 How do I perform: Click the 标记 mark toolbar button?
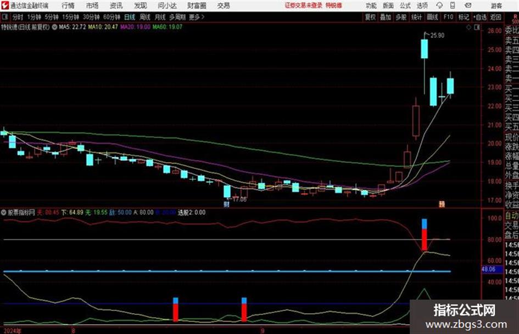464,17
